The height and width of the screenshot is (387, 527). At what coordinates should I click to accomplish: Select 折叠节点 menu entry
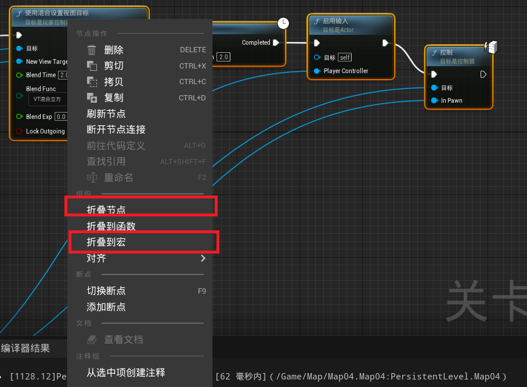coord(140,209)
